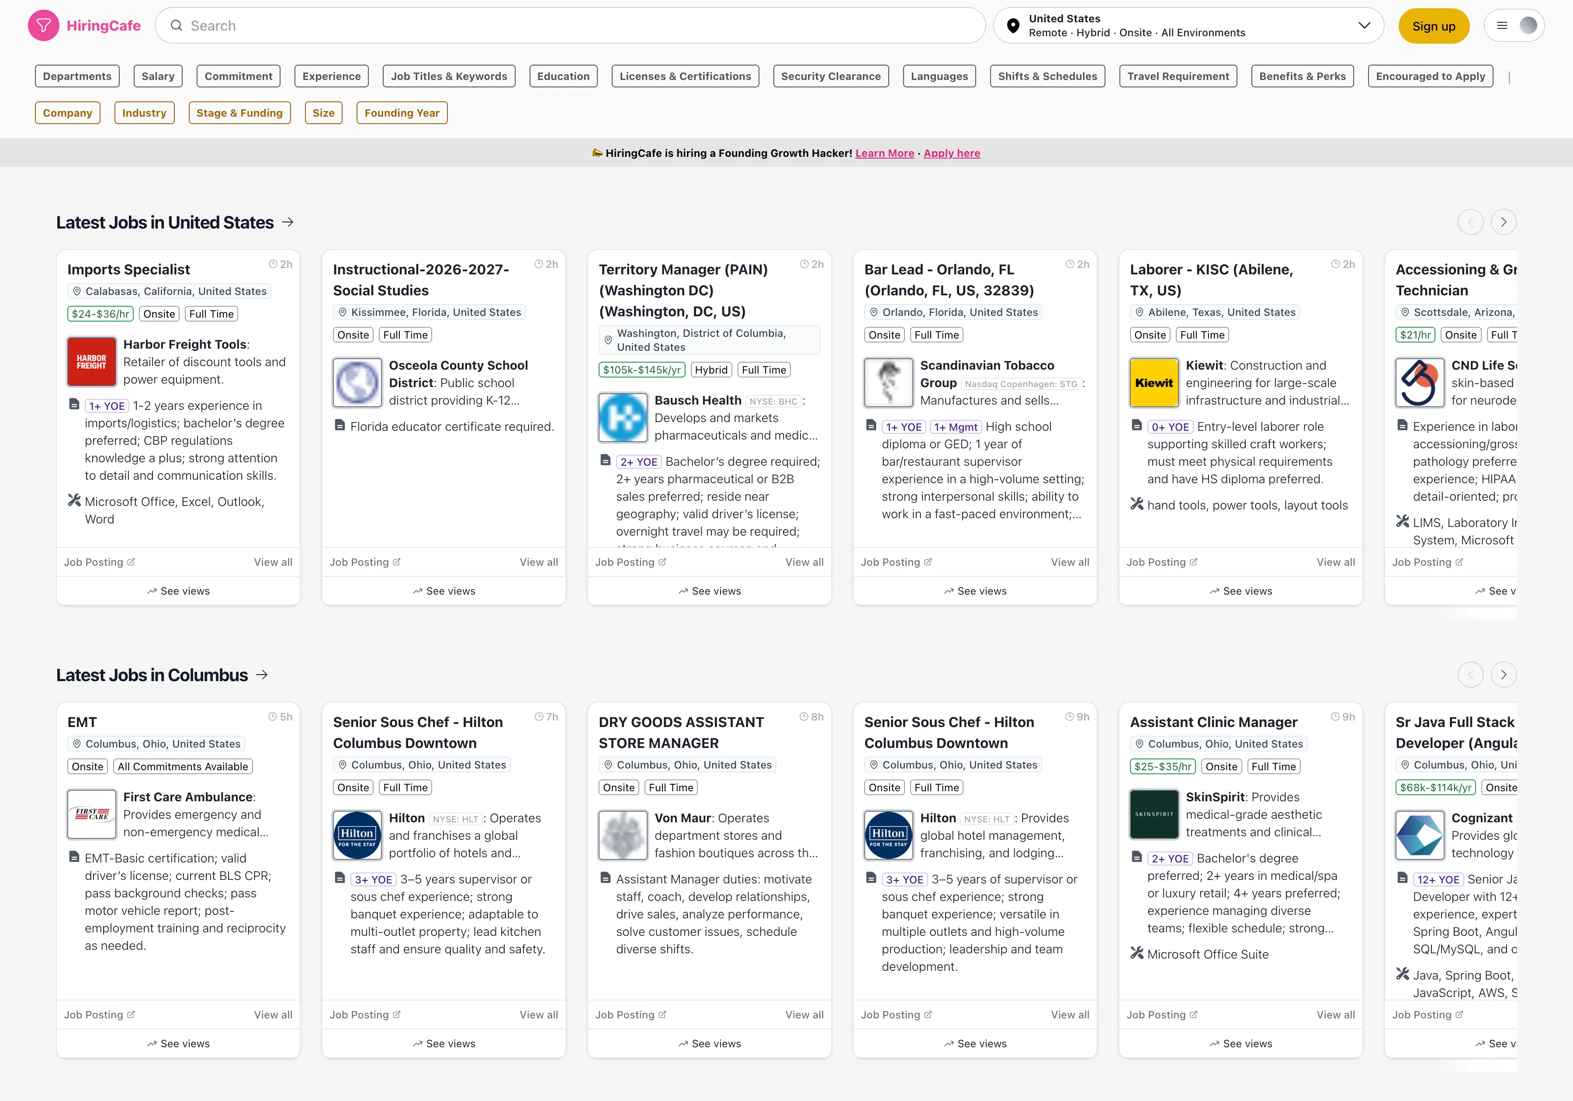
Task: Open the Salary filter dropdown
Action: click(x=158, y=76)
